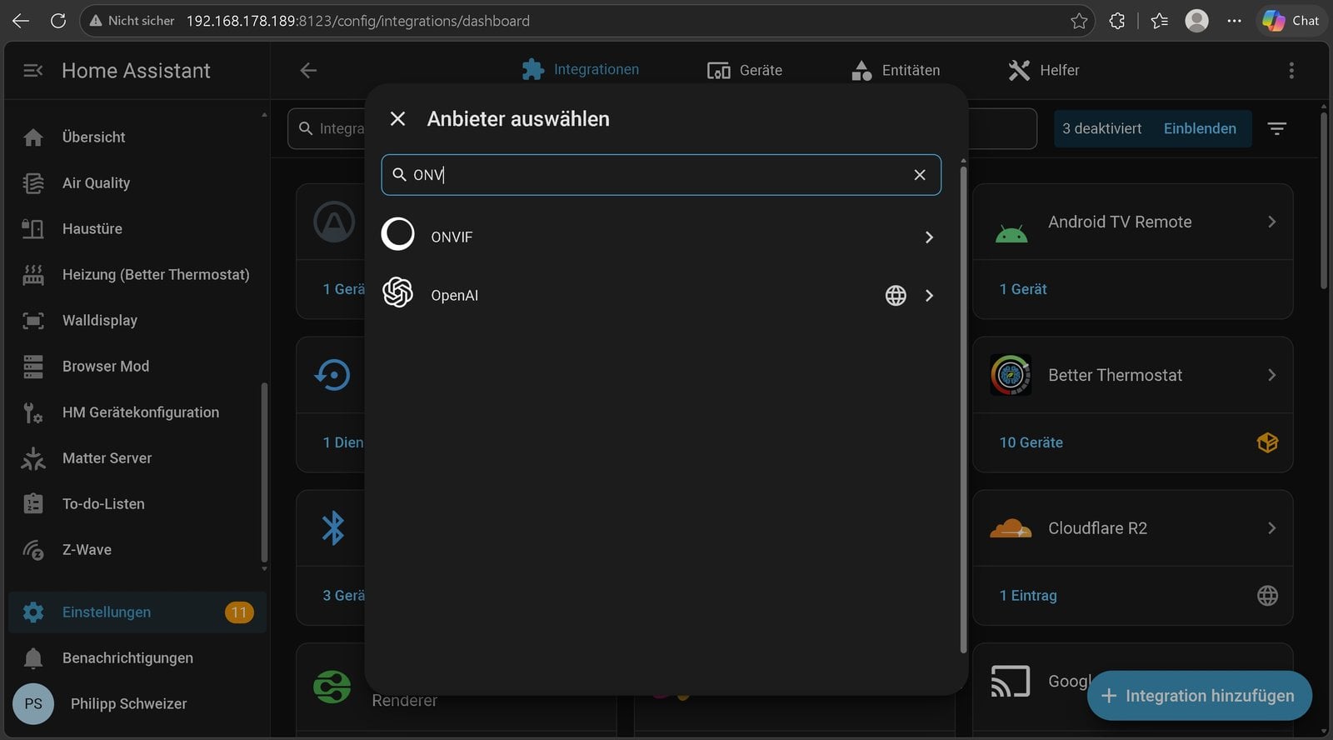Select the OpenAI integration entry
The image size is (1333, 740).
coord(662,295)
